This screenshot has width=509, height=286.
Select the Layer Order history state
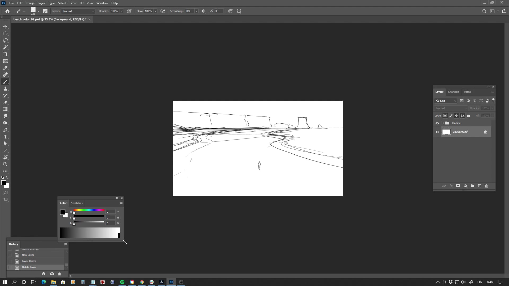click(x=36, y=261)
